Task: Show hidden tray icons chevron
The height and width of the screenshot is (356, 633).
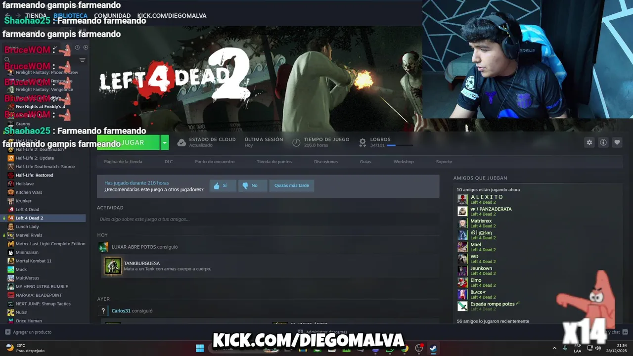Action: click(554, 348)
